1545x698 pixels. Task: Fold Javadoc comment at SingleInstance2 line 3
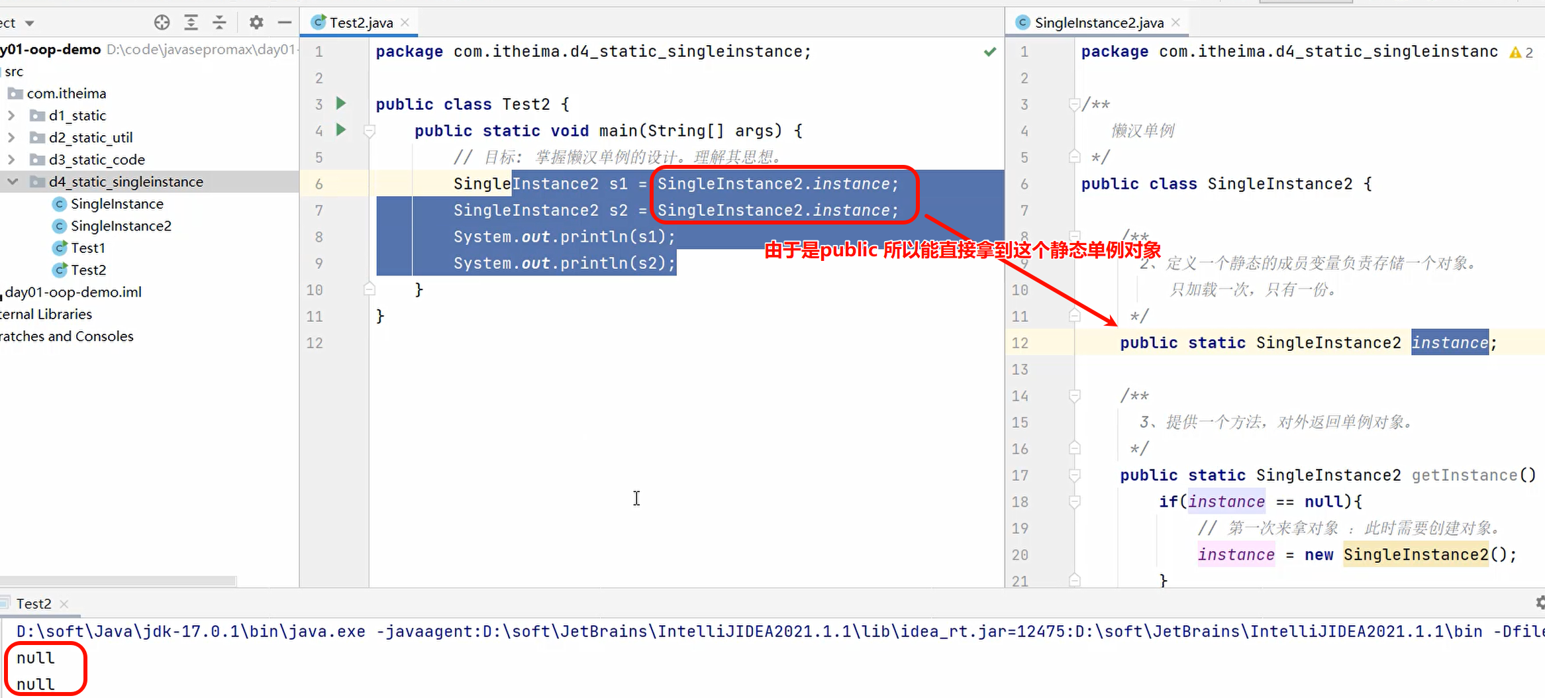click(x=1075, y=104)
